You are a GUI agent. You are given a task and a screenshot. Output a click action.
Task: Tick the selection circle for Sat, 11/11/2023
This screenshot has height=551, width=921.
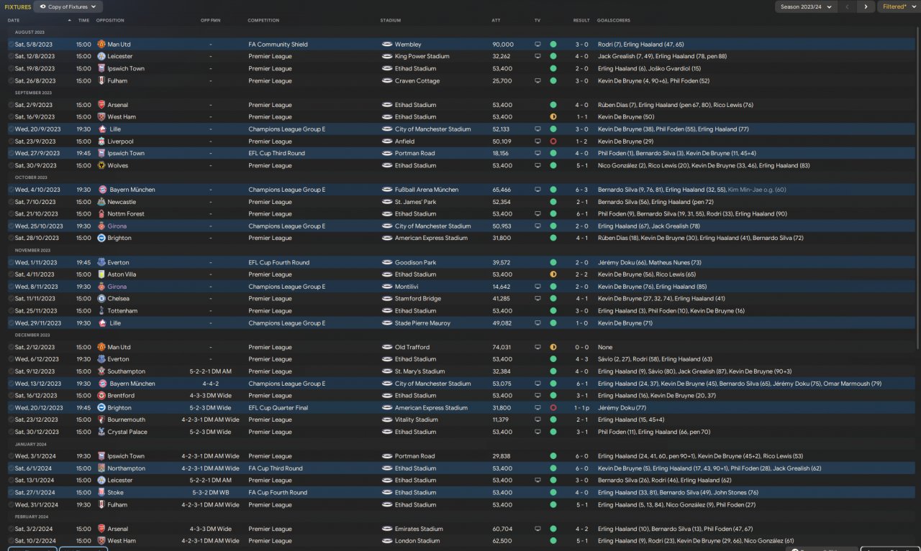(x=11, y=299)
